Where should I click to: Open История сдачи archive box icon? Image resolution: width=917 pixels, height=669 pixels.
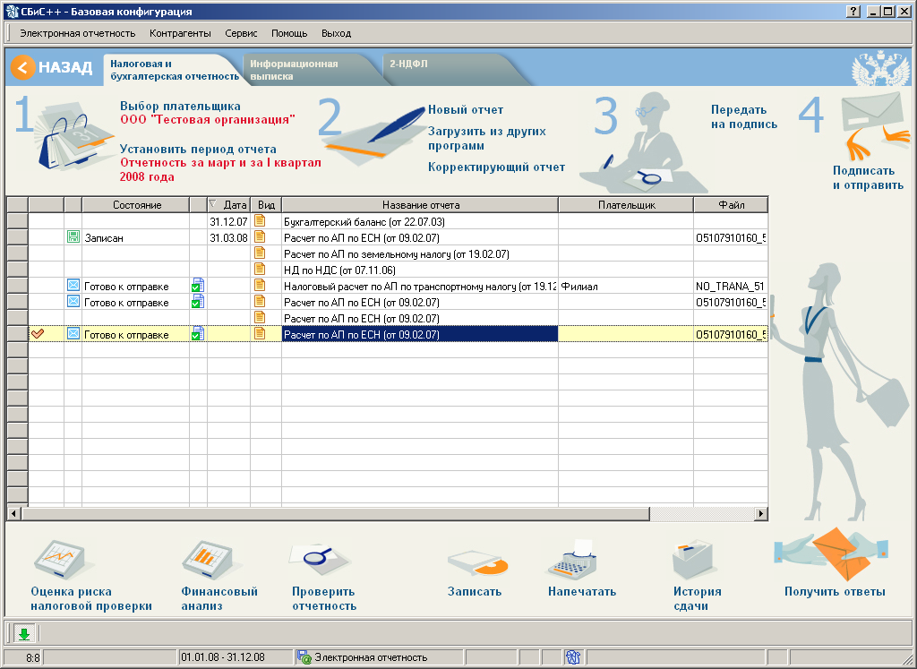pos(692,560)
